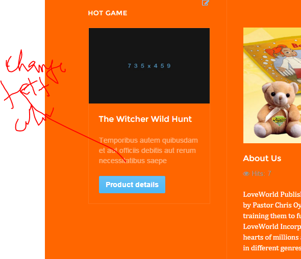
Task: Click the LoveWorld Incorp text line
Action: click(272, 227)
